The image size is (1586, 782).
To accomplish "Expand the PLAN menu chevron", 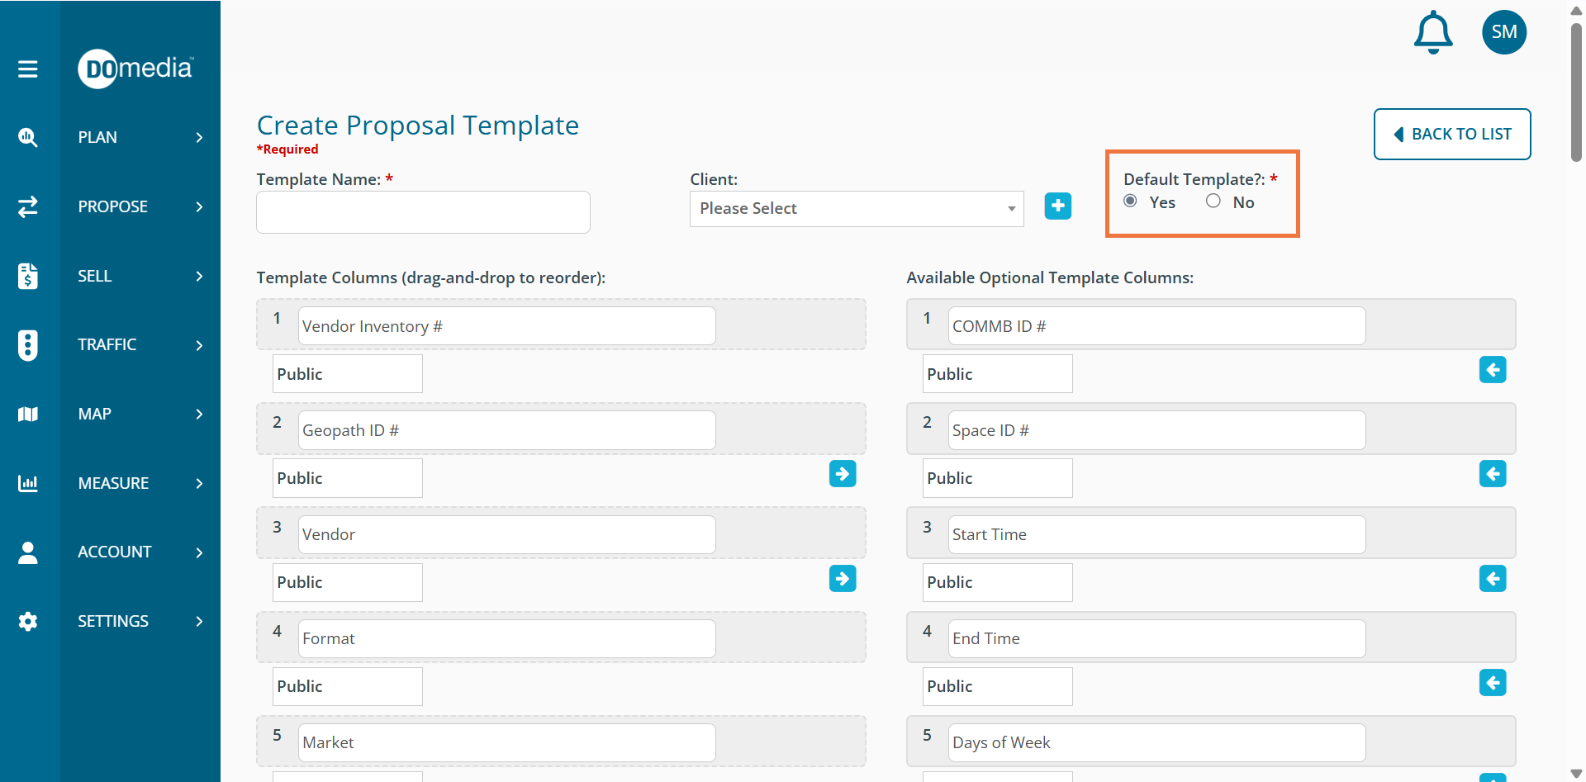I will click(199, 138).
